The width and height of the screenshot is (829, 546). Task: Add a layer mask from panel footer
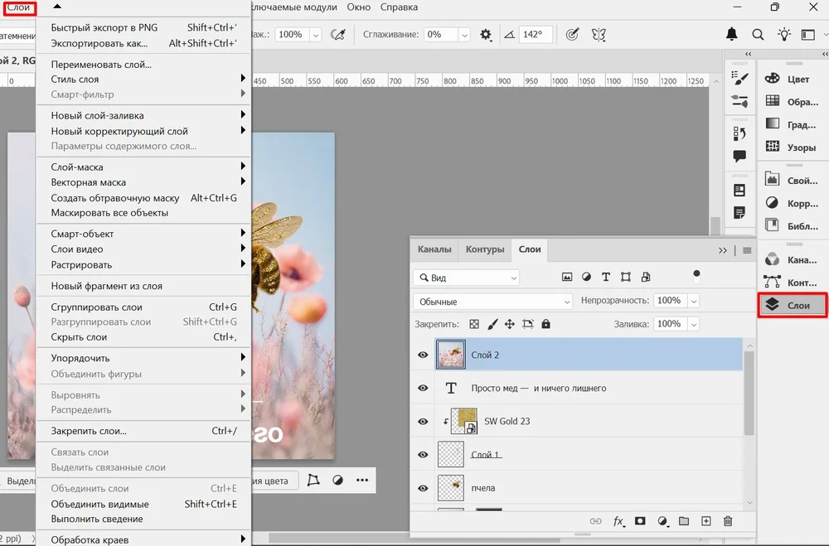(x=640, y=521)
